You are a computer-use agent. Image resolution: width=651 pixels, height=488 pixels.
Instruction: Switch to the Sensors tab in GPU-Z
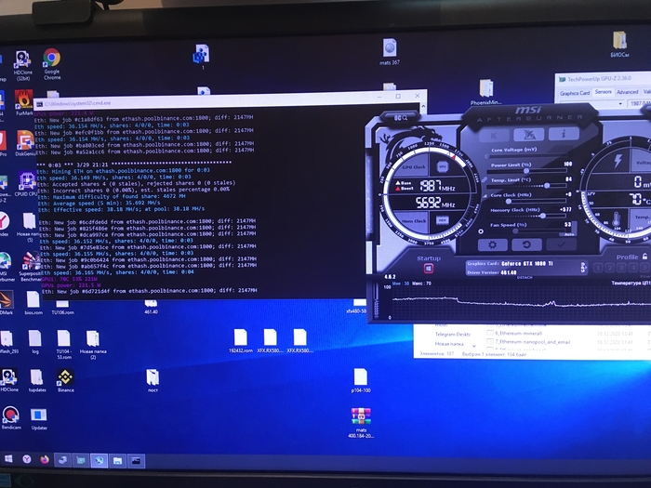[x=604, y=93]
